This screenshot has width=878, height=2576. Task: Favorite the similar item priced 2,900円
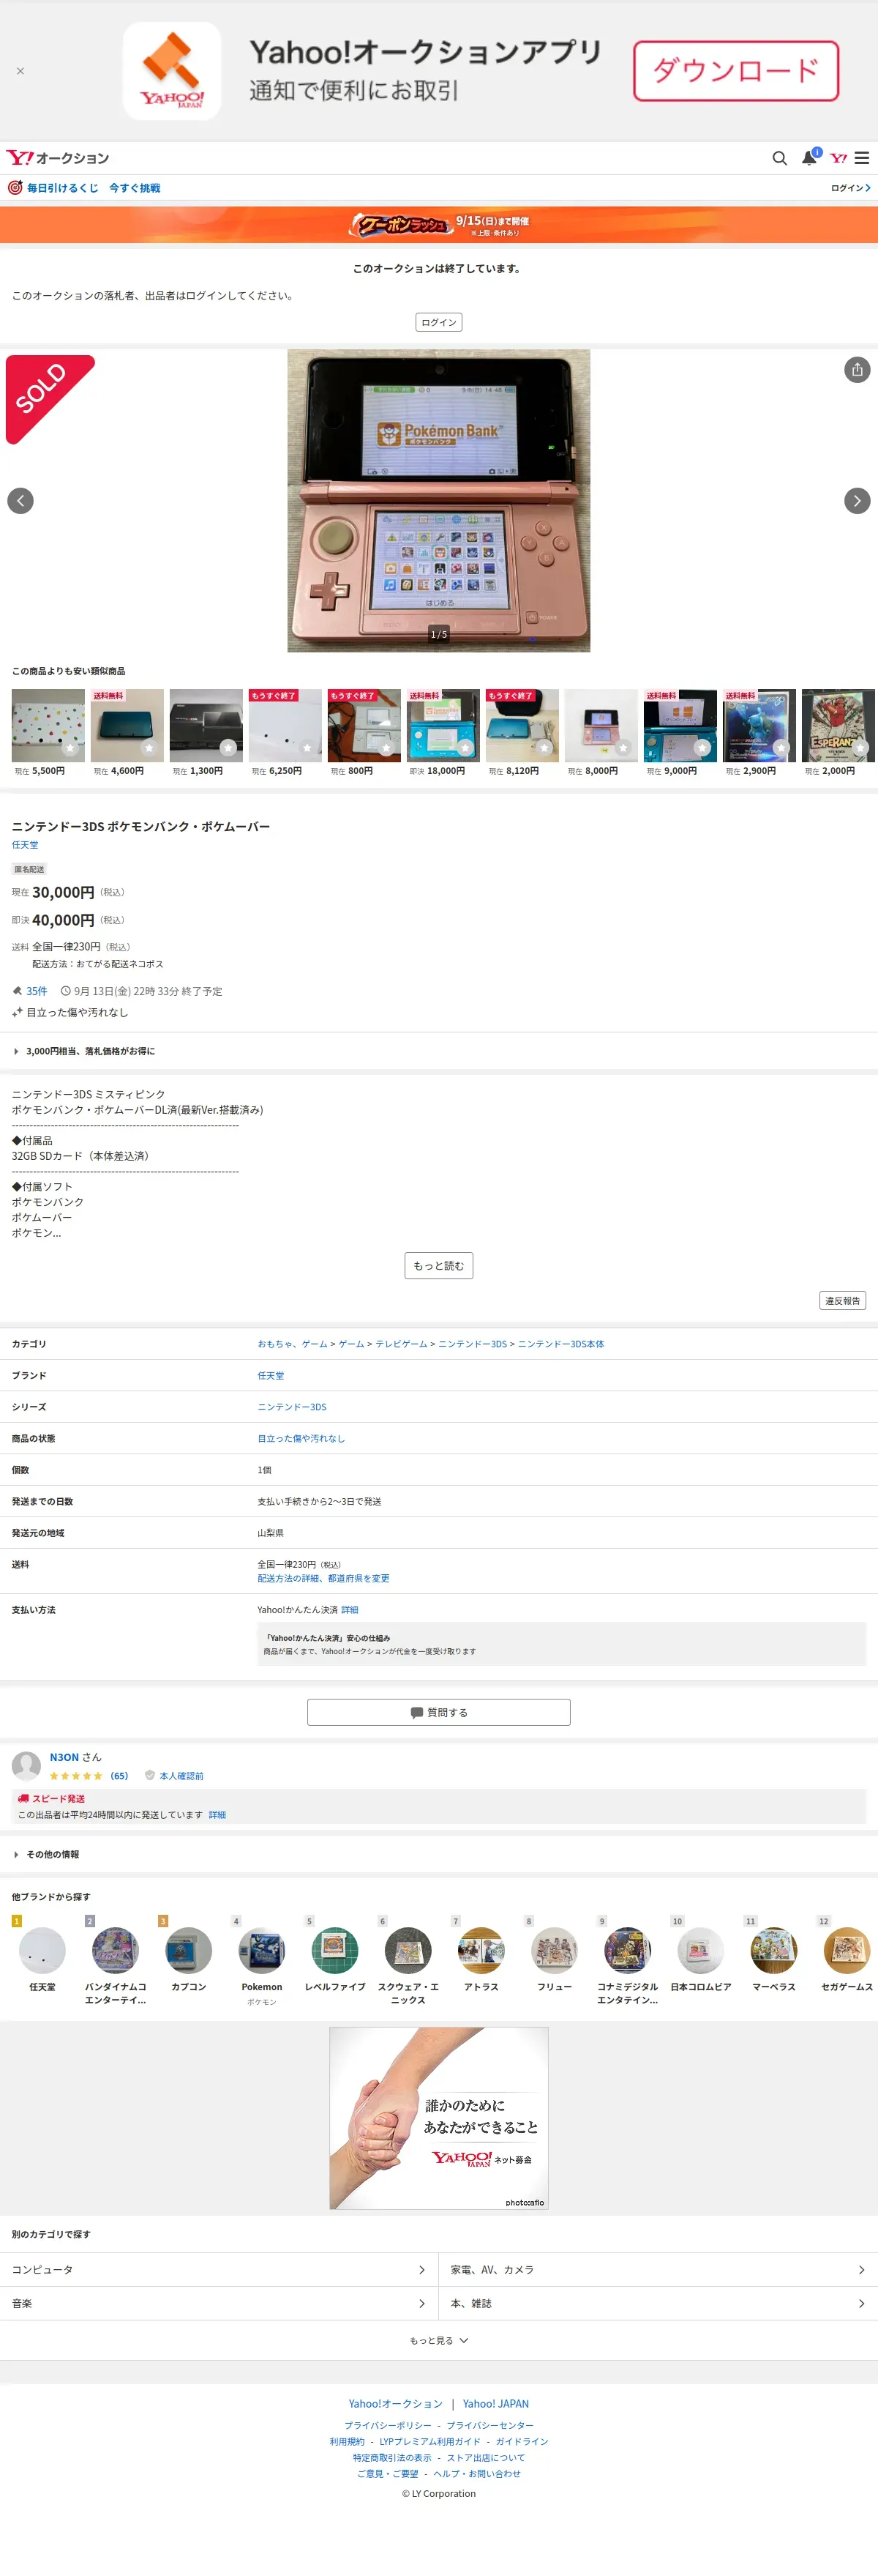point(781,747)
